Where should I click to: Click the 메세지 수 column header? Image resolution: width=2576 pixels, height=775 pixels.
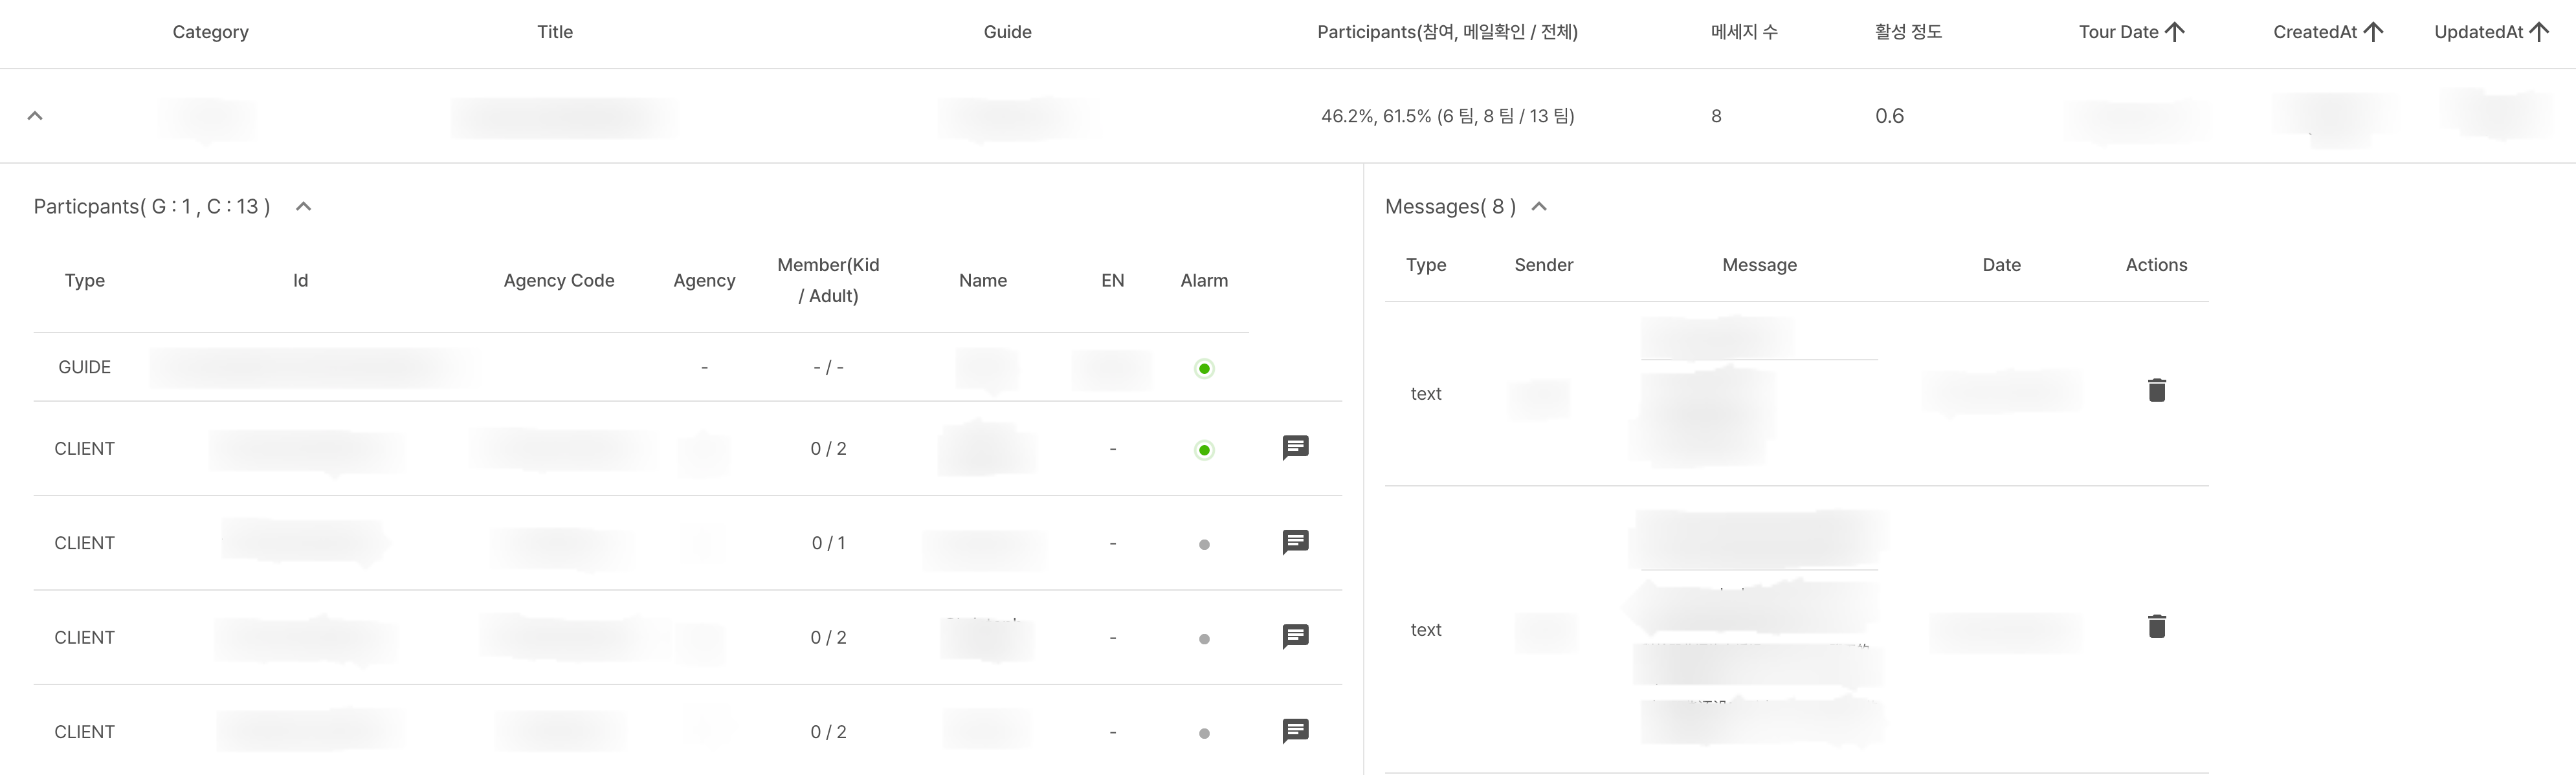click(x=1744, y=32)
